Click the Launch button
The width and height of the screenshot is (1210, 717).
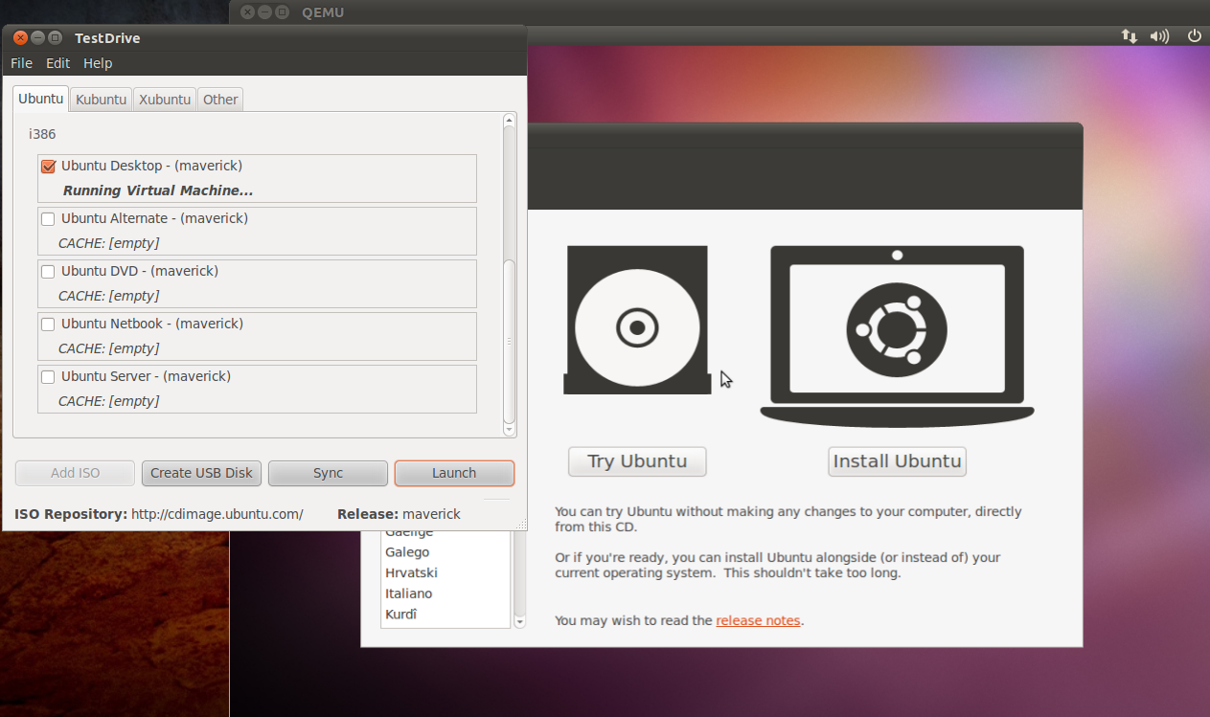click(454, 473)
